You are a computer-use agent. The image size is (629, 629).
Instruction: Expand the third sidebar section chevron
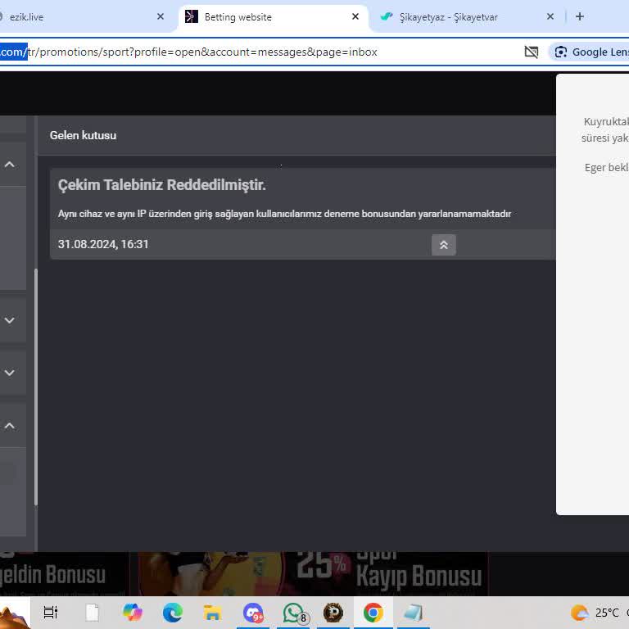pyautogui.click(x=10, y=373)
